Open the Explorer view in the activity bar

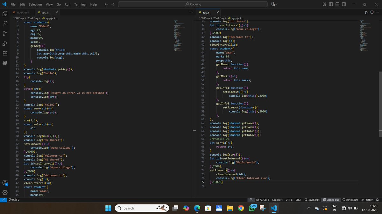coord(5,14)
